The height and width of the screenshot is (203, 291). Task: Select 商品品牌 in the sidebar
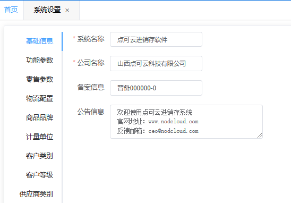[39, 117]
